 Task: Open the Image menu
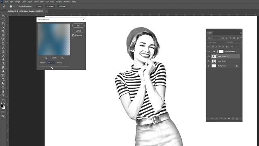tap(17, 2)
